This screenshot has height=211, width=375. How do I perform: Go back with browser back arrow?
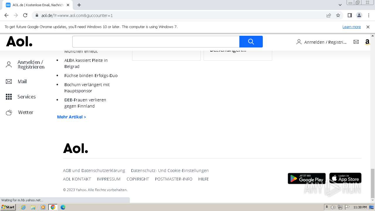click(x=6, y=15)
